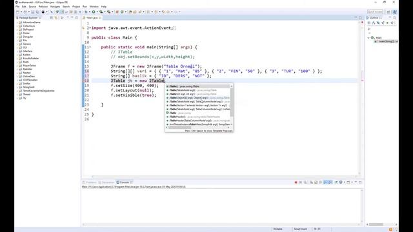Click the New file toolbar icon
Screen dimensions: 413x232
click(x=17, y=12)
